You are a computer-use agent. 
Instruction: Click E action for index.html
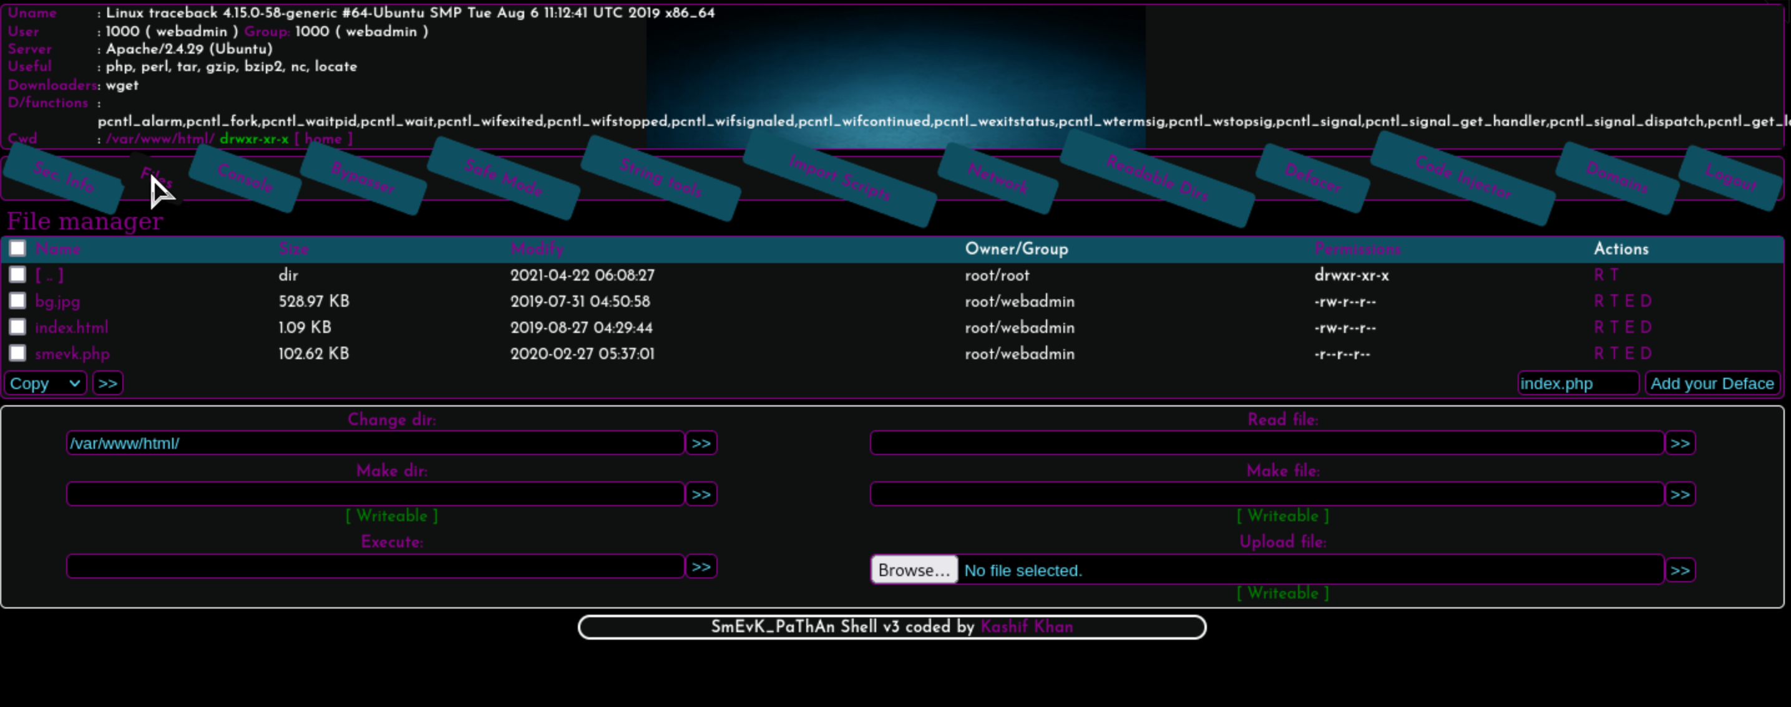[x=1629, y=327]
